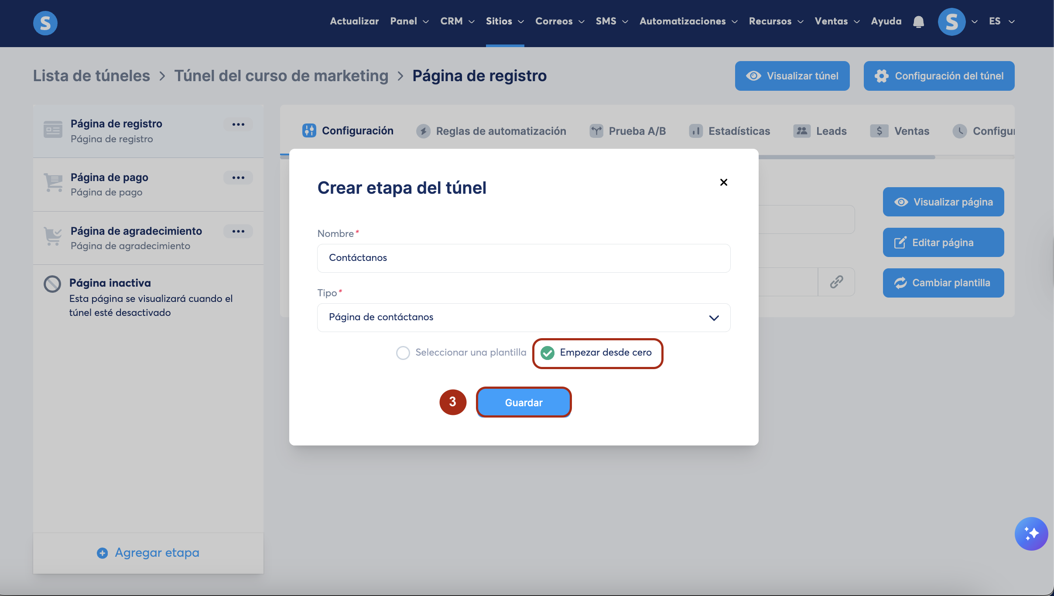Click Visualizar página eye button

tap(943, 202)
